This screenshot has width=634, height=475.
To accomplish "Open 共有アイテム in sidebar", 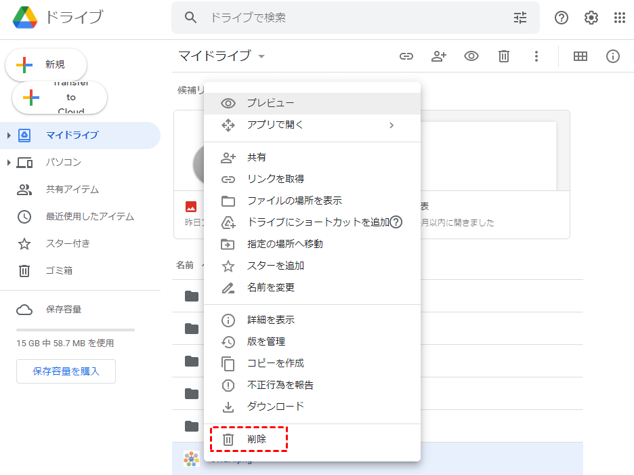I will tap(80, 189).
